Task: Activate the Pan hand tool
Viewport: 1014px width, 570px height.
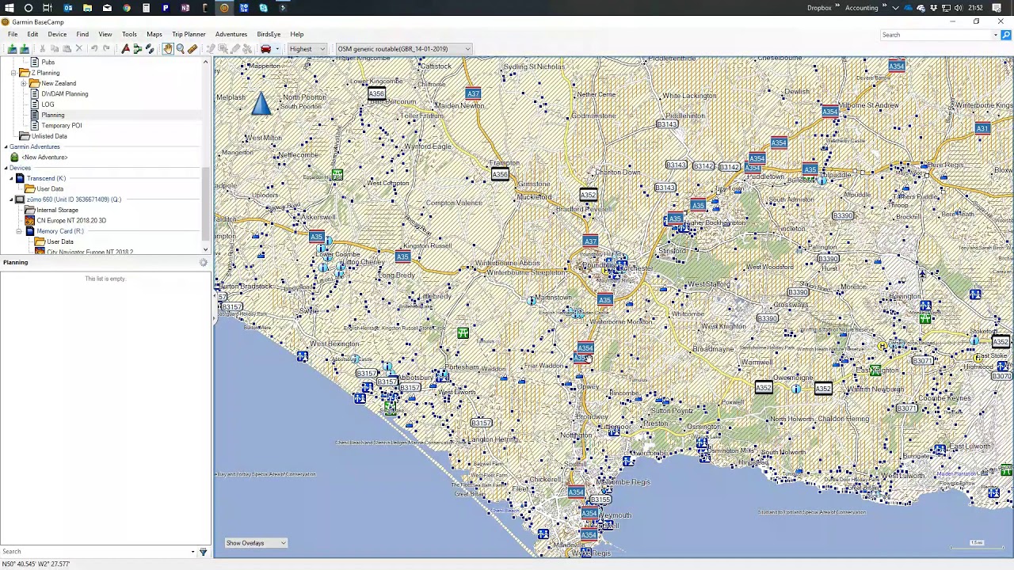Action: click(168, 49)
